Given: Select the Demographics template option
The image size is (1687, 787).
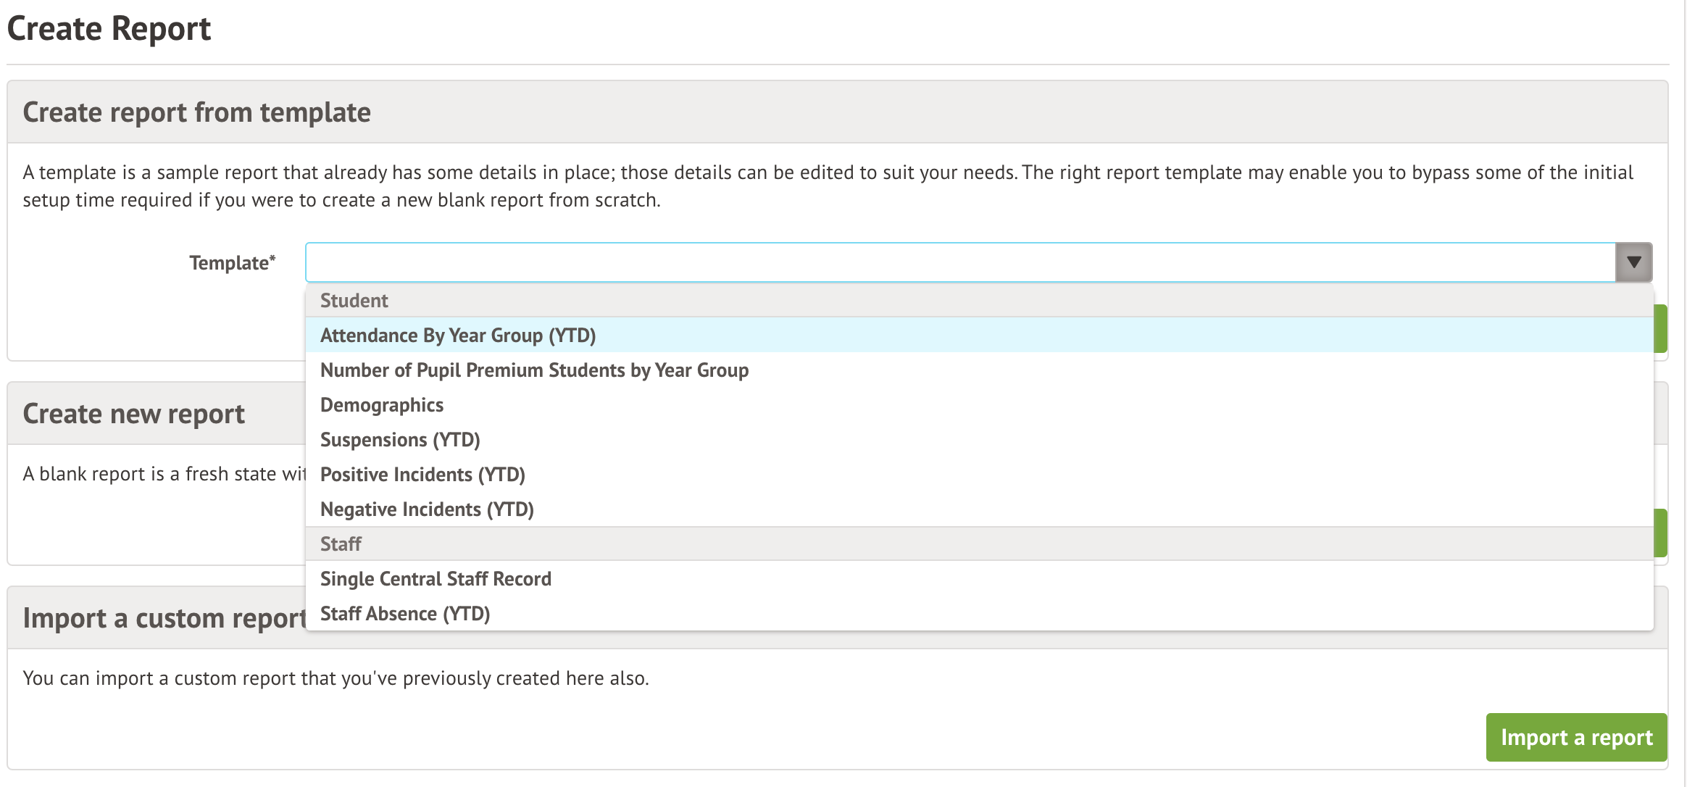Looking at the screenshot, I should click(382, 405).
